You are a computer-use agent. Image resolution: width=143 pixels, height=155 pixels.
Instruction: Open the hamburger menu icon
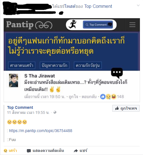[132, 25]
